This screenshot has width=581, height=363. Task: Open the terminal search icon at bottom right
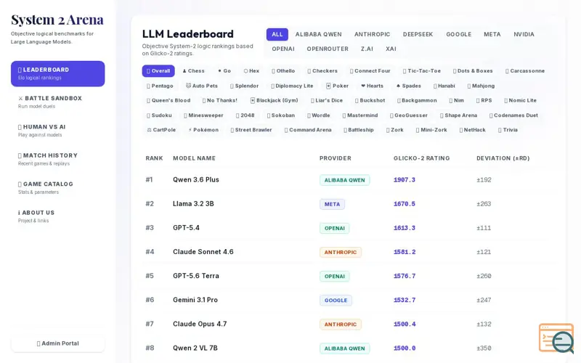click(556, 338)
